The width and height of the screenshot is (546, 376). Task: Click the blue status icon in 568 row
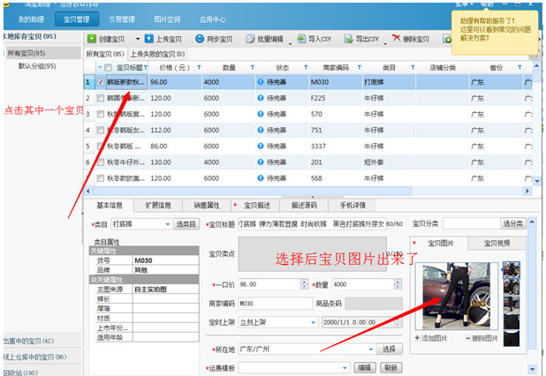pos(261,178)
